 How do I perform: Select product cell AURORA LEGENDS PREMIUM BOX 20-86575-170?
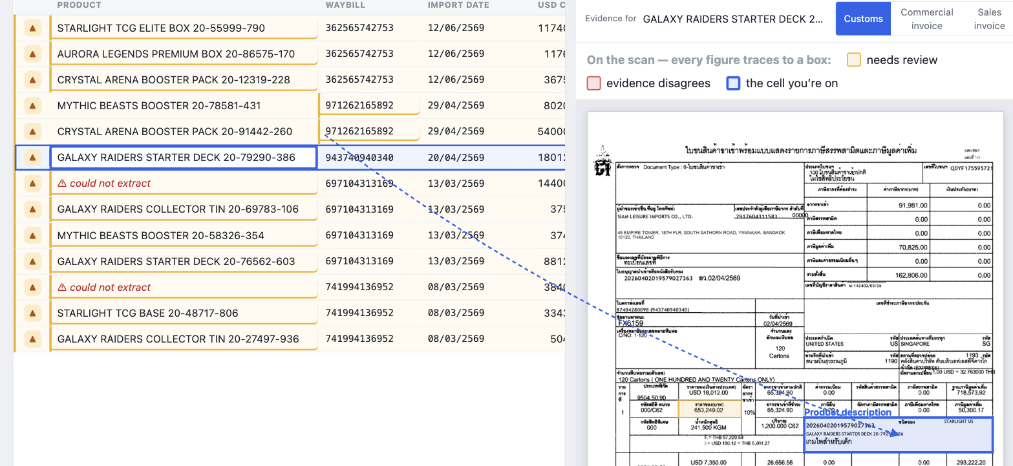tap(184, 54)
